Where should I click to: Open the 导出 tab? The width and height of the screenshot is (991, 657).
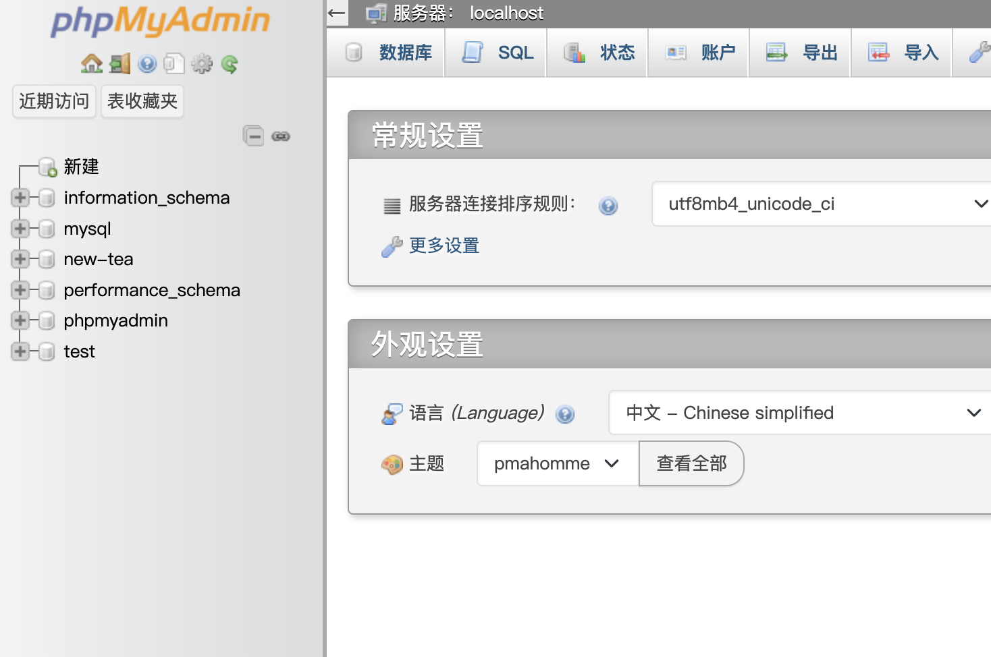[800, 53]
